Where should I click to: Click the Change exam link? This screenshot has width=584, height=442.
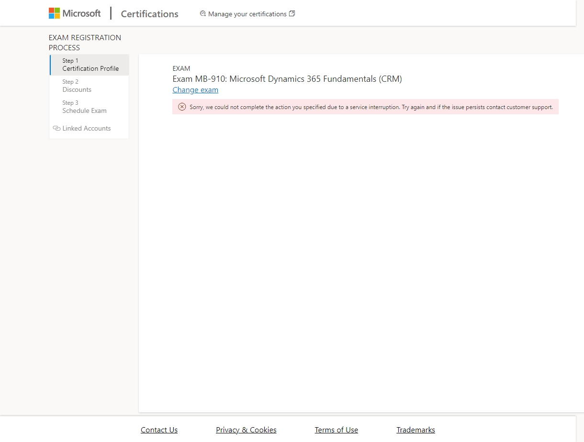coord(195,90)
